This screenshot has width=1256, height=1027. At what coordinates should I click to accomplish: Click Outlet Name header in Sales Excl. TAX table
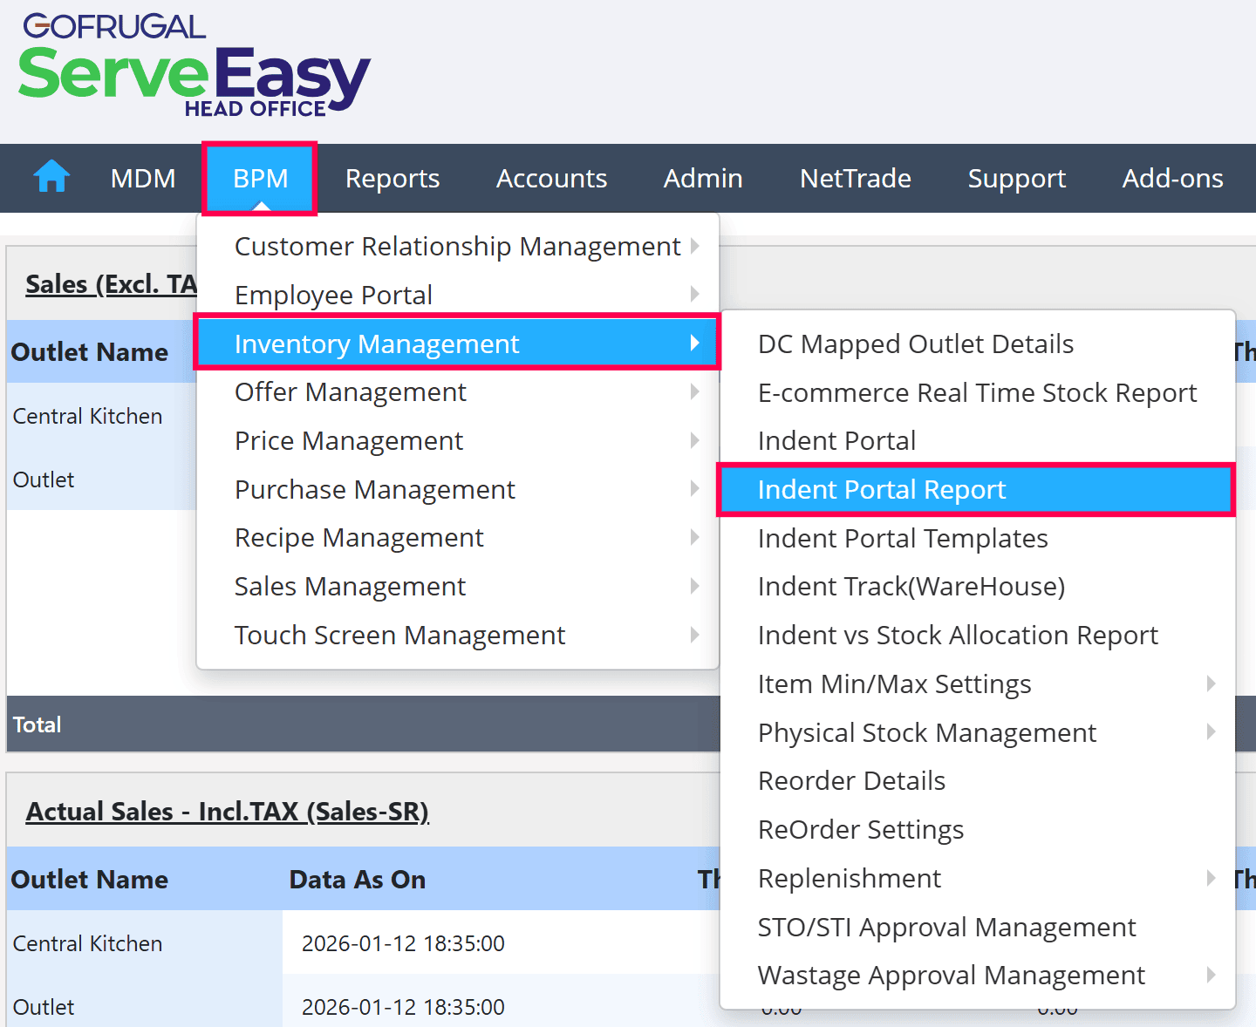(90, 352)
